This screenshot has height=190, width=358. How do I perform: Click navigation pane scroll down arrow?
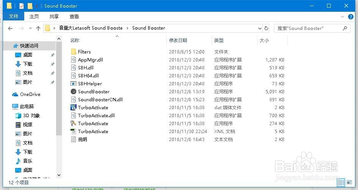(59, 175)
